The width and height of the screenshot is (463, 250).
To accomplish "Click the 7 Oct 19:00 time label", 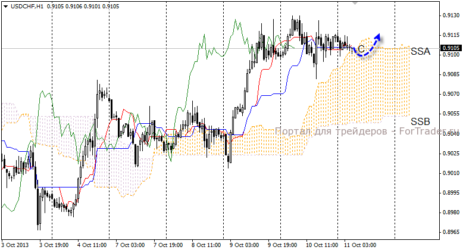I will [168, 245].
